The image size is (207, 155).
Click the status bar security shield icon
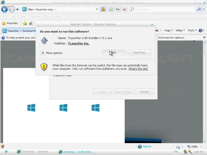3,146
